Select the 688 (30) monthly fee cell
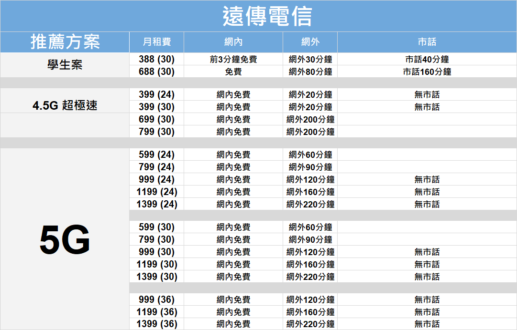 pos(156,72)
